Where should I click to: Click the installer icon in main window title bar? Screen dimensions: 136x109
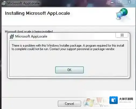click(4, 3)
